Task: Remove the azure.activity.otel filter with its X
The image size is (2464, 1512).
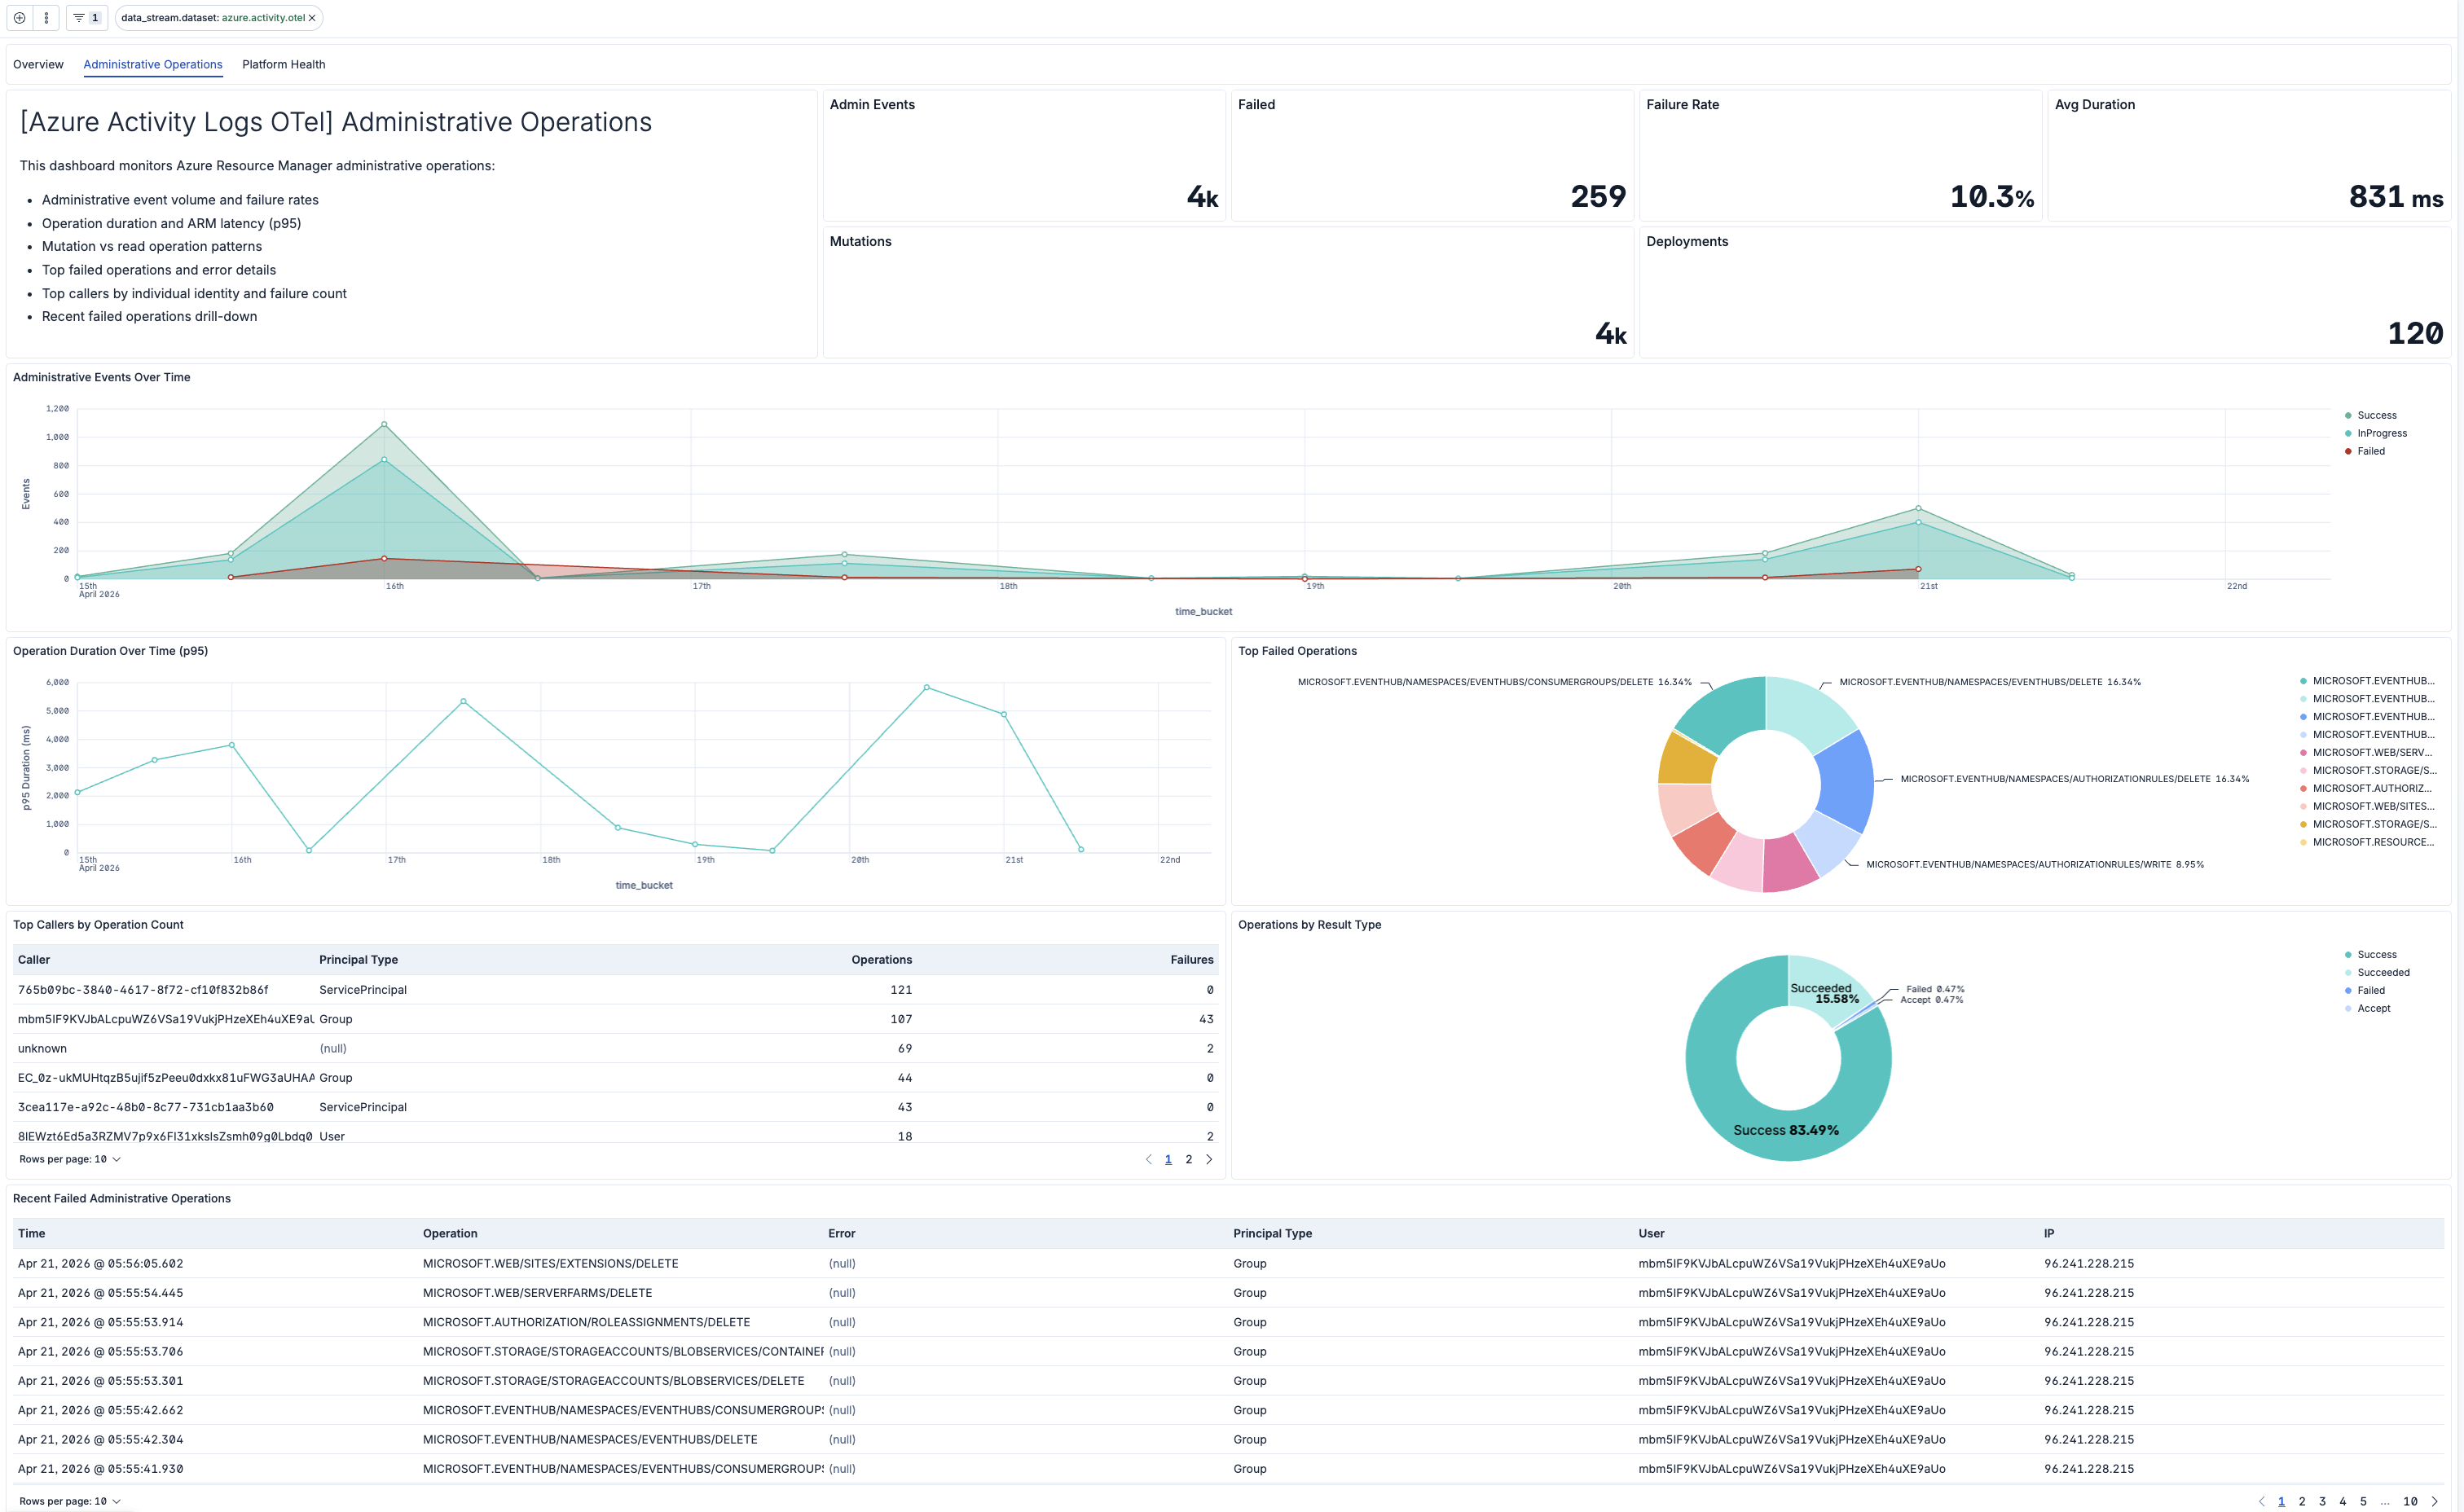Action: coord(312,17)
